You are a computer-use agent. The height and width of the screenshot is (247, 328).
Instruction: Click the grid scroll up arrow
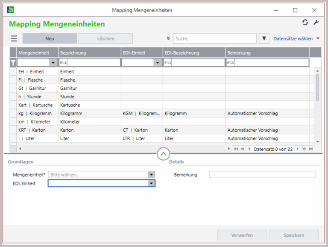pos(317,71)
